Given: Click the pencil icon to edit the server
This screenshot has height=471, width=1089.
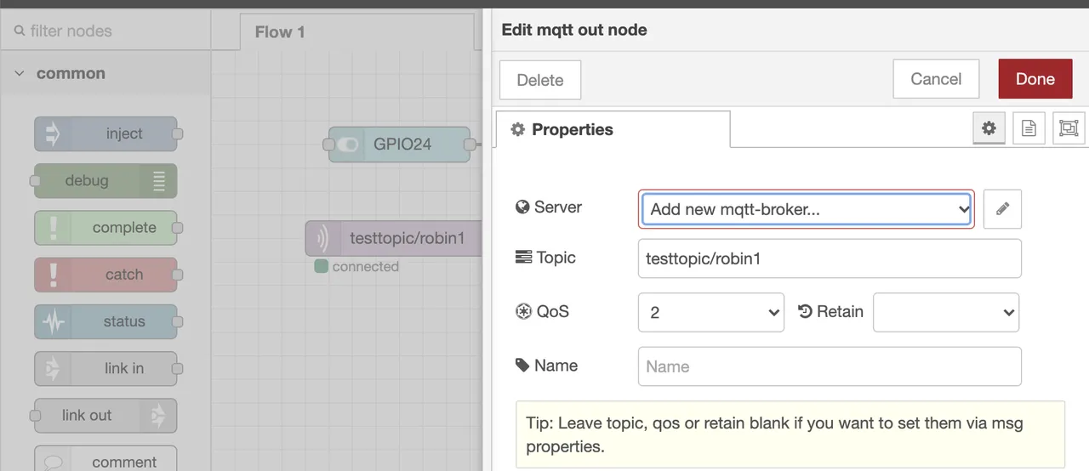Looking at the screenshot, I should coord(1002,209).
